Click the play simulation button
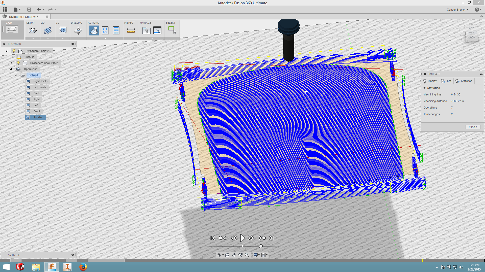The height and width of the screenshot is (272, 485). [243, 238]
